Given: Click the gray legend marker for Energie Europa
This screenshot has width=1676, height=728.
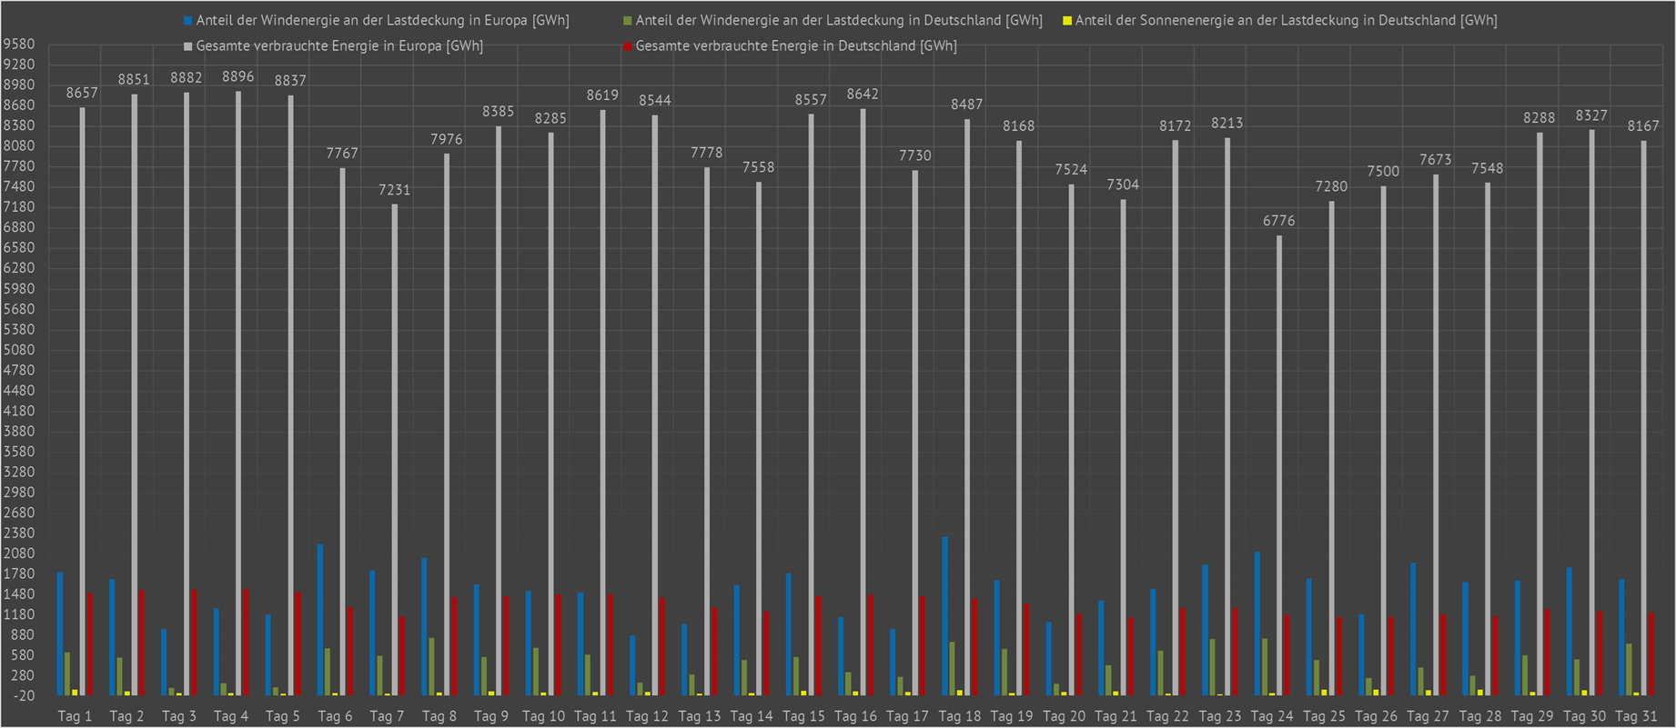Looking at the screenshot, I should tap(188, 45).
